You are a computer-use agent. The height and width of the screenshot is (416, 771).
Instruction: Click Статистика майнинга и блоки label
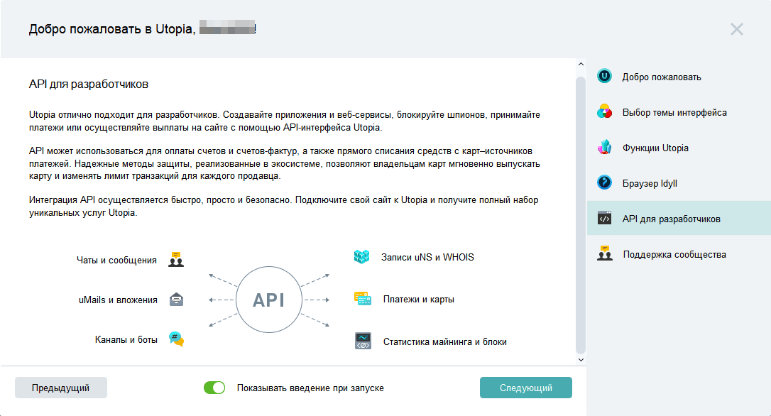coord(444,341)
